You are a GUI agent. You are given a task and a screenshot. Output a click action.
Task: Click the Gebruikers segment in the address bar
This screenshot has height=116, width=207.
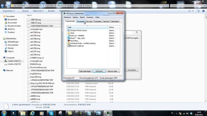pyautogui.click(x=49, y=6)
